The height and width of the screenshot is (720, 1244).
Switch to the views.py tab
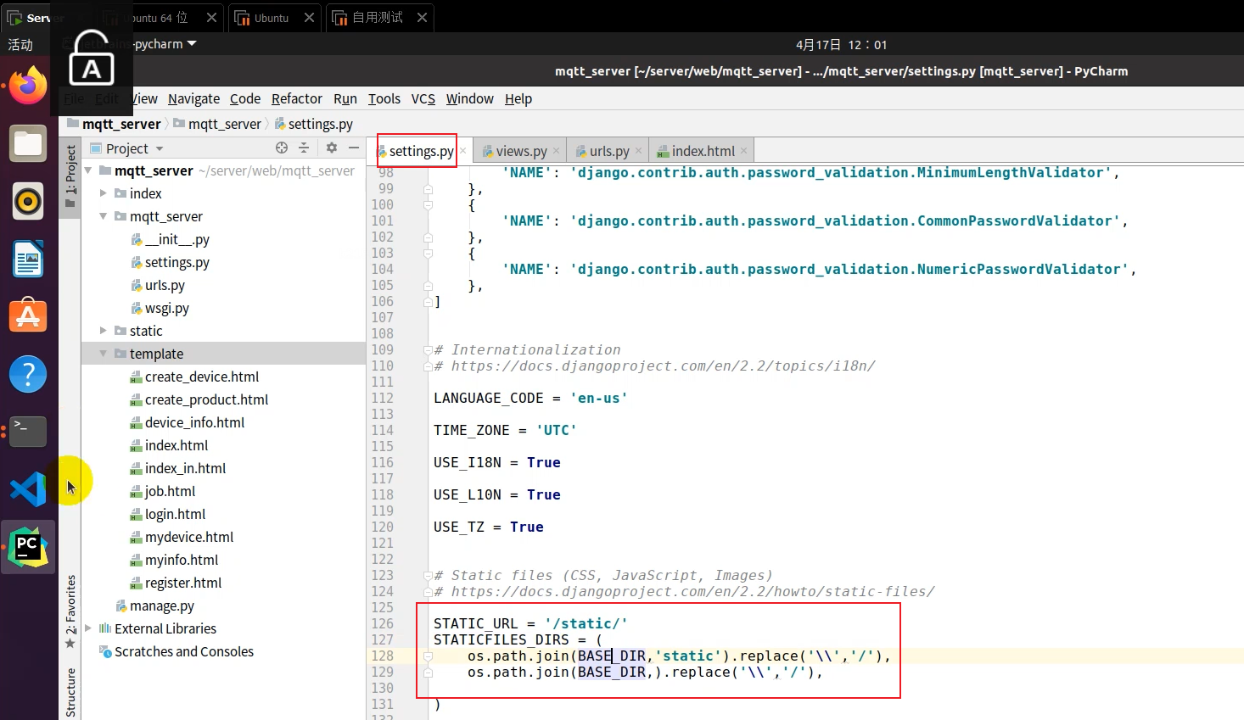tap(521, 151)
